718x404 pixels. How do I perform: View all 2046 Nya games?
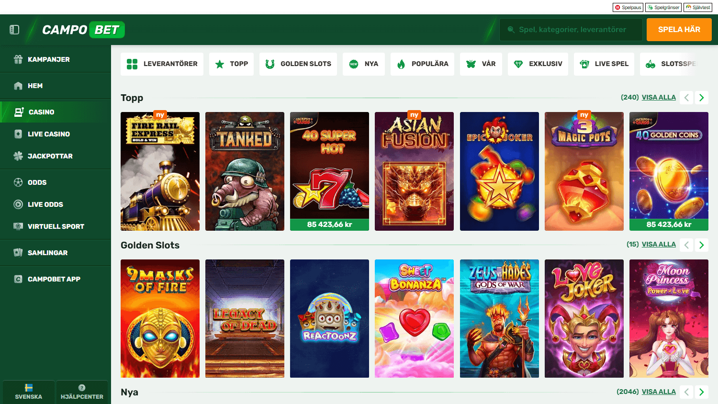tap(659, 392)
